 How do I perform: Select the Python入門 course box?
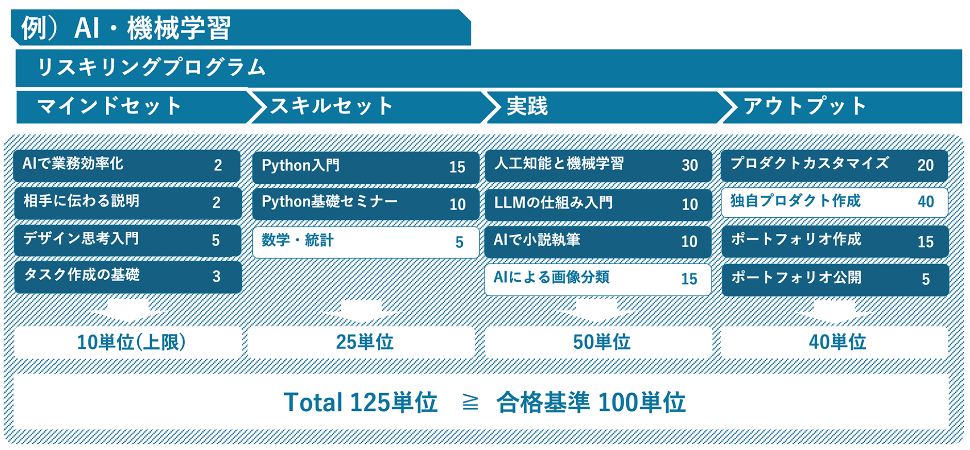point(365,167)
